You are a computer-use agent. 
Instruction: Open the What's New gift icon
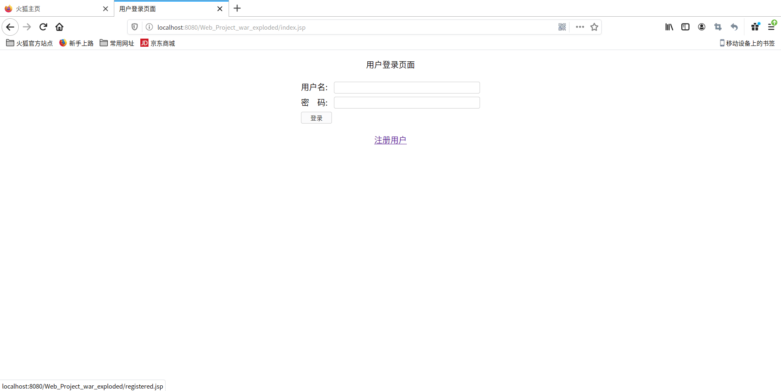point(755,27)
